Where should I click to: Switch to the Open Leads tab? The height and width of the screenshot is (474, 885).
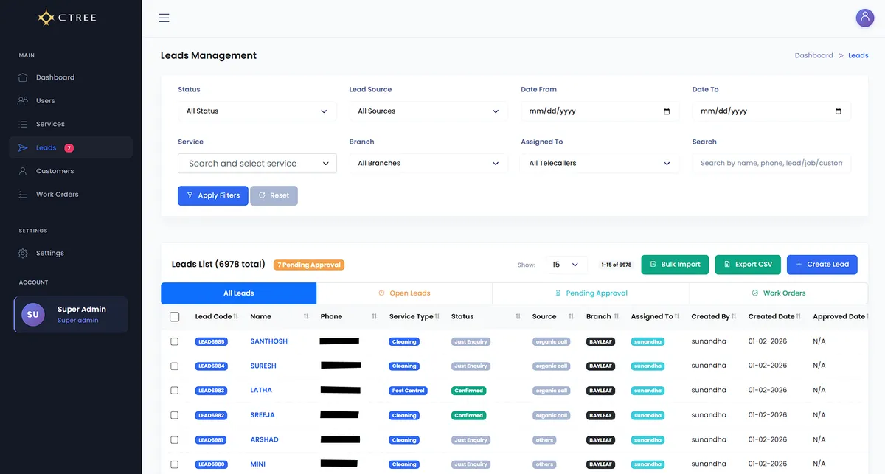[x=404, y=293]
